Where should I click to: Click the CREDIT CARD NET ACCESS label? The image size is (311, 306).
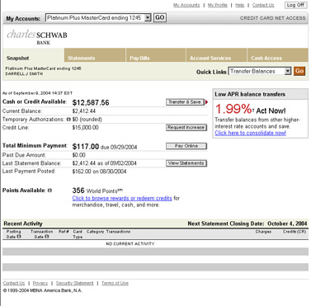click(273, 18)
